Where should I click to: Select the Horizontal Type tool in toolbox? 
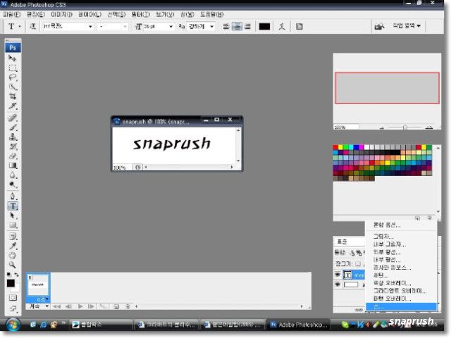[x=13, y=206]
